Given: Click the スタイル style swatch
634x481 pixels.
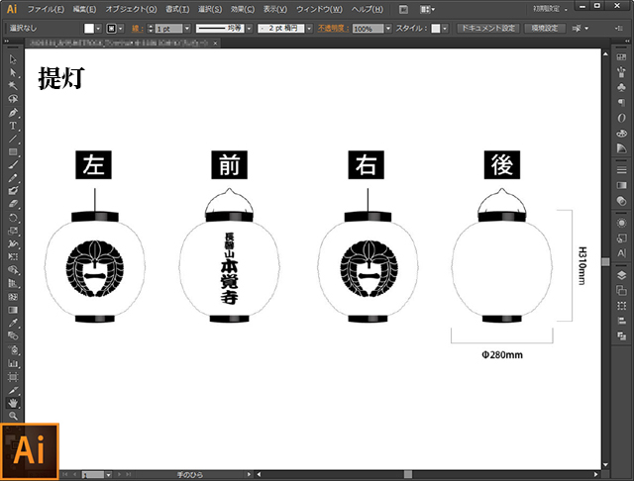Looking at the screenshot, I should (x=436, y=29).
